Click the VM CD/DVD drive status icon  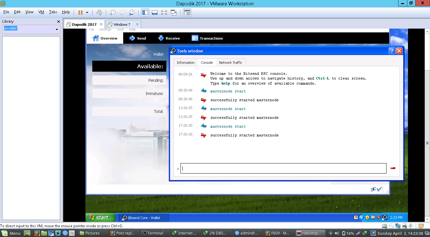(x=391, y=226)
